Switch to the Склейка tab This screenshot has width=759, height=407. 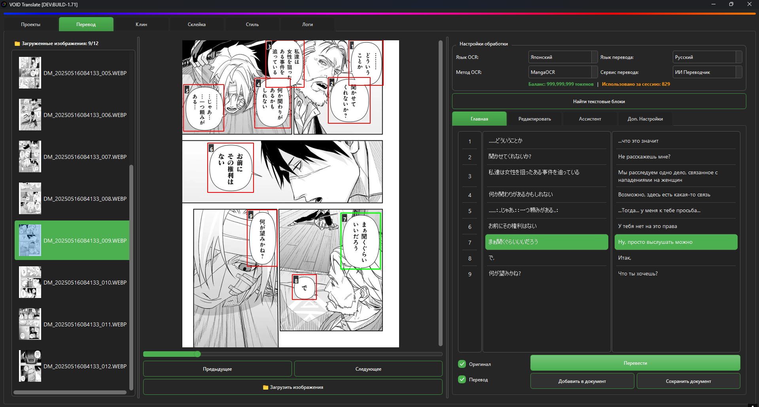pos(197,24)
